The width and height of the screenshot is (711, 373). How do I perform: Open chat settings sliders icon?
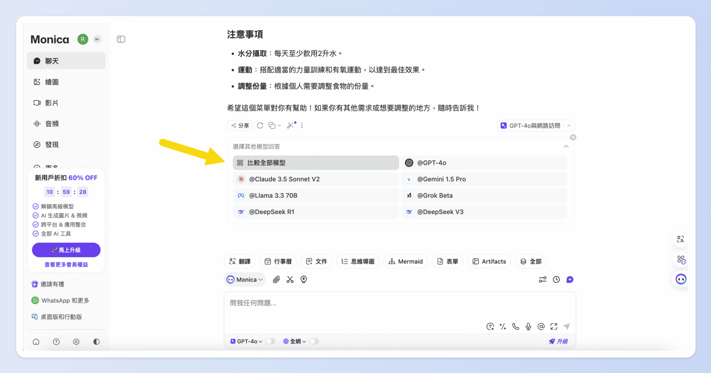coord(542,279)
